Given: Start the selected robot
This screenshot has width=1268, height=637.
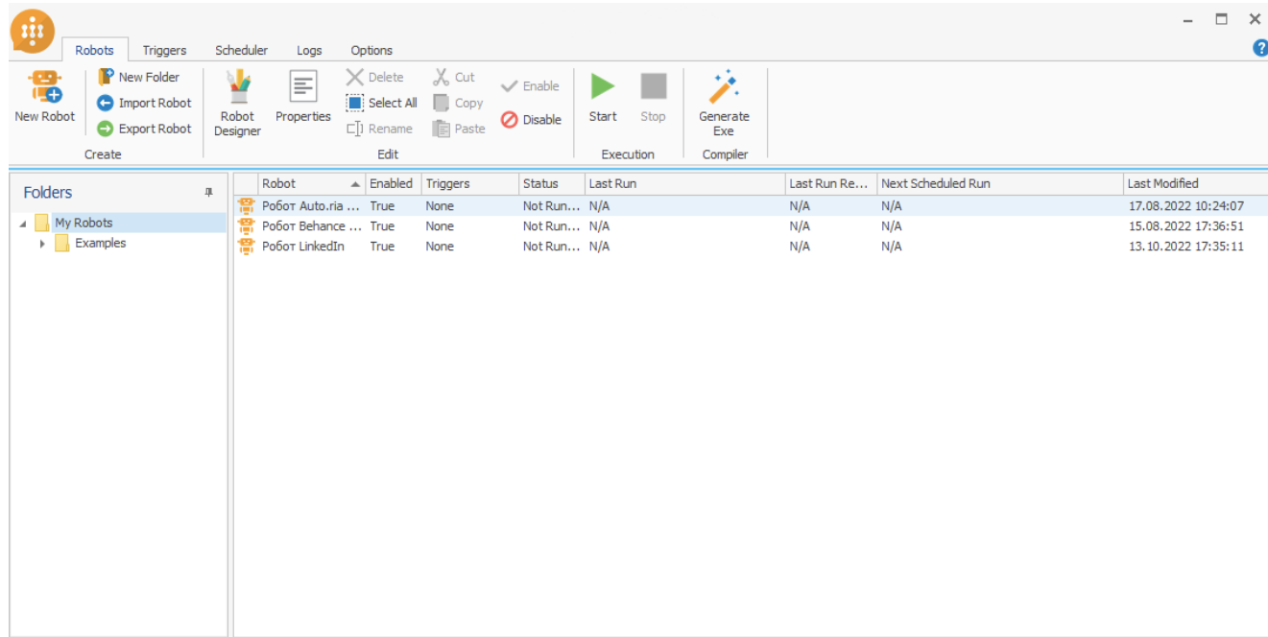Looking at the screenshot, I should point(603,98).
